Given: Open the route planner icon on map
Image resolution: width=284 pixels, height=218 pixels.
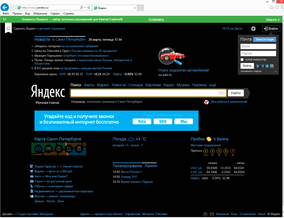Looking at the screenshot, I should coord(69,149).
